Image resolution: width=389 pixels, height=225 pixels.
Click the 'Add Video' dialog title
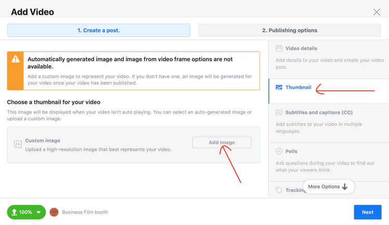click(33, 12)
